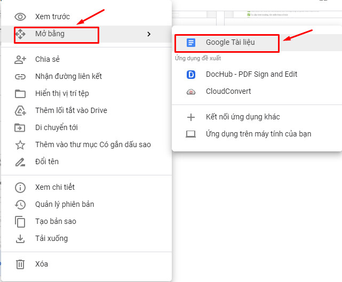Viewport: 342px width, 282px height.
Task: Choose Xóa to delete the file
Action: pyautogui.click(x=86, y=264)
